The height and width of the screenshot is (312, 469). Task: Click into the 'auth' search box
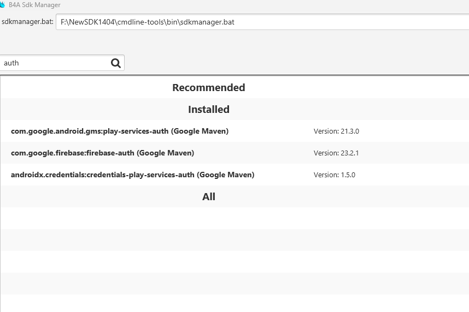pyautogui.click(x=55, y=63)
